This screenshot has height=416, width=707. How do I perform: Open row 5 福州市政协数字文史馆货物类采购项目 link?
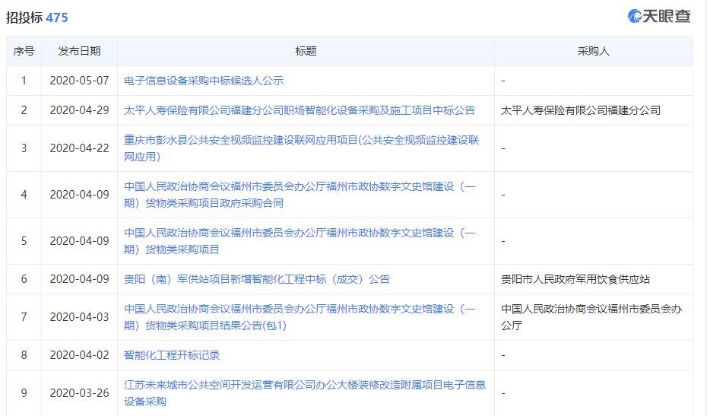coord(300,241)
